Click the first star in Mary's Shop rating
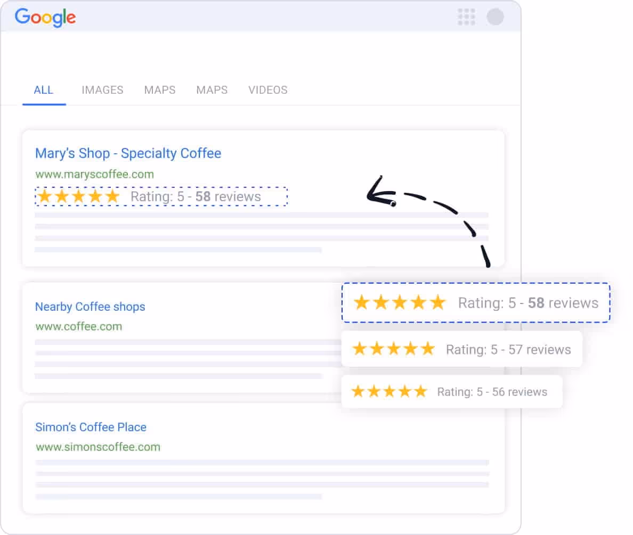This screenshot has height=535, width=633. (x=44, y=196)
